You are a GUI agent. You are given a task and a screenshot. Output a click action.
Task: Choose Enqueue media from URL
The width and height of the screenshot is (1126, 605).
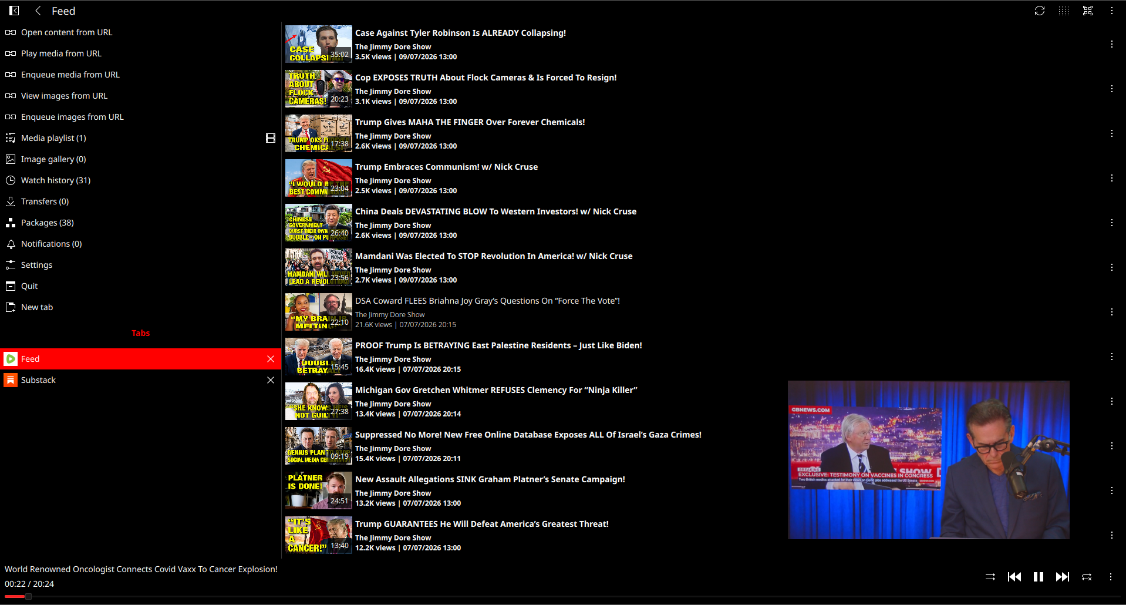[x=141, y=75]
